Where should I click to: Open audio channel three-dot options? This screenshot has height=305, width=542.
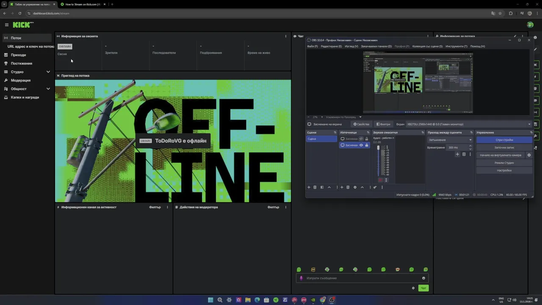(386, 180)
